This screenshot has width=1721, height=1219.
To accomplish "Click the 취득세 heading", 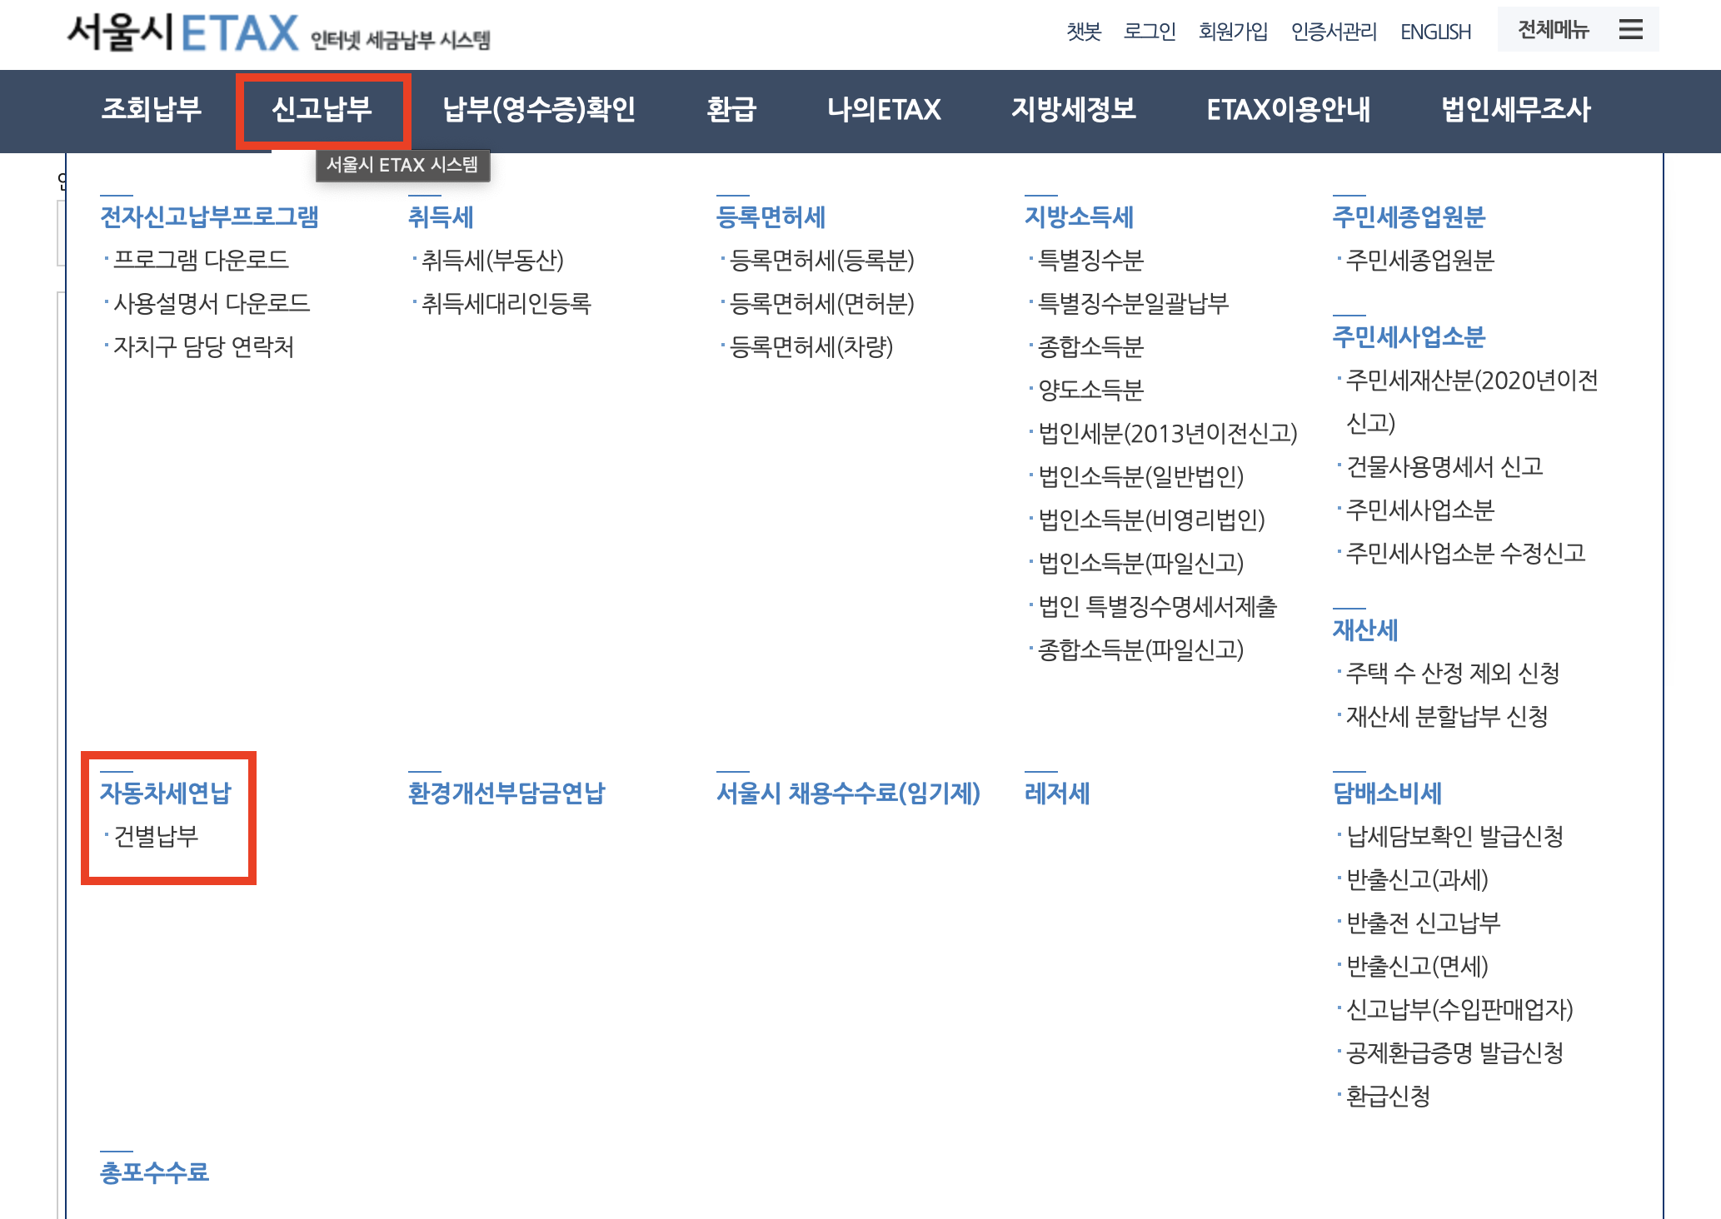I will pos(441,217).
